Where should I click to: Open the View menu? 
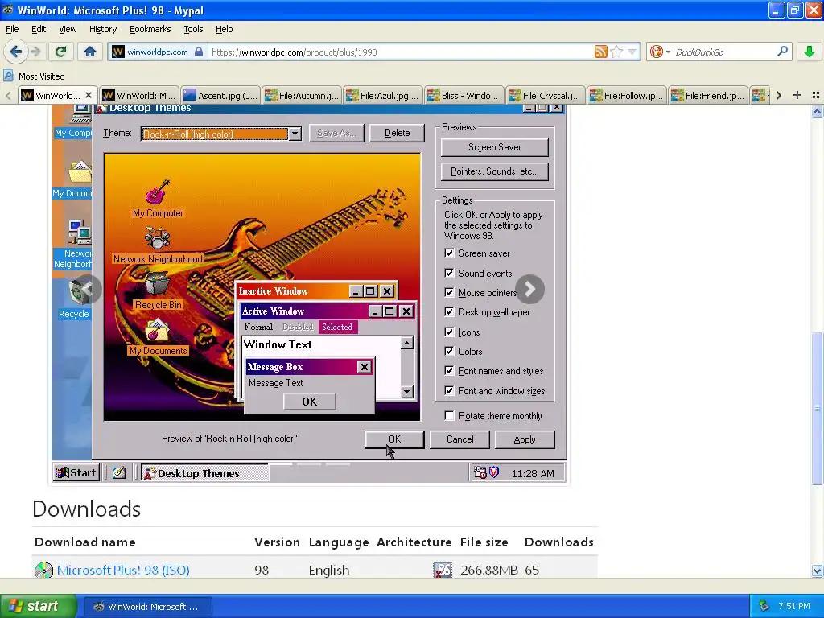68,29
